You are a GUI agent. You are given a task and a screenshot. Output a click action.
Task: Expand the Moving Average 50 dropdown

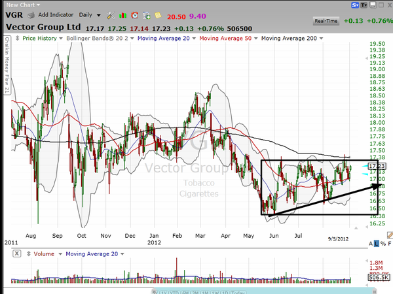point(256,39)
